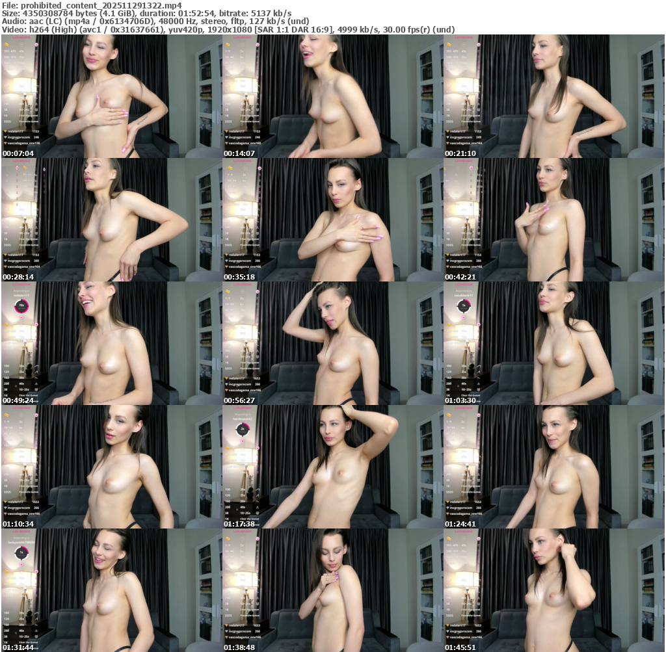666x652 pixels.
Task: Open the thumbnail stamped 00:07:04
Action: [x=111, y=96]
